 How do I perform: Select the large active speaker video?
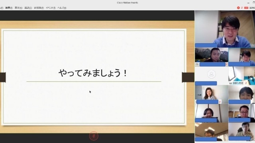pos(225,29)
